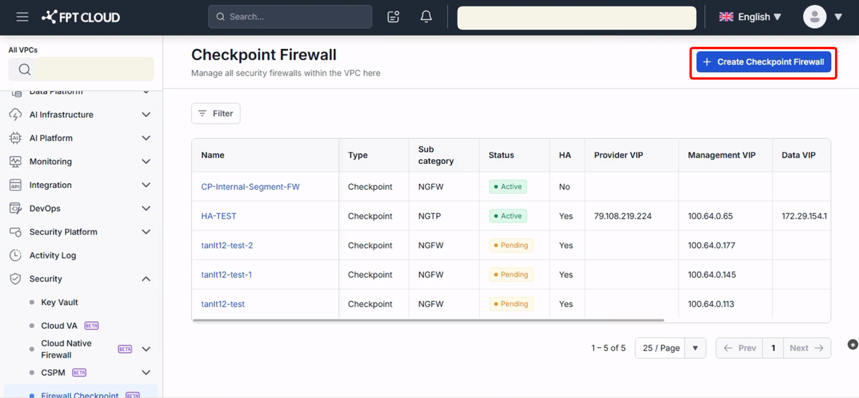Select page 1 in pagination
Screen dimensions: 859x398
pos(773,348)
